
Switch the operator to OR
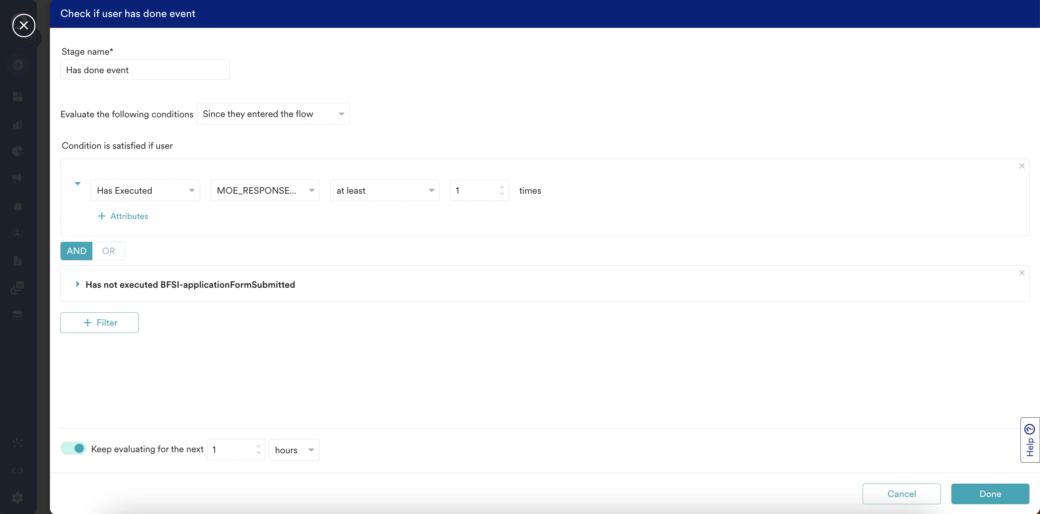108,251
